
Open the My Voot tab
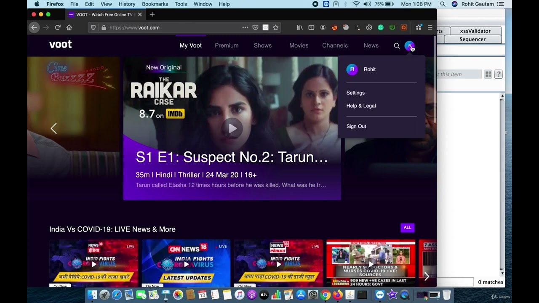(x=191, y=45)
